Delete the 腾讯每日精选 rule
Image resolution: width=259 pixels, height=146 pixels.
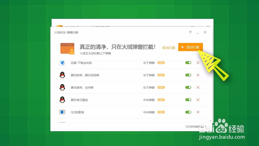pos(198,100)
